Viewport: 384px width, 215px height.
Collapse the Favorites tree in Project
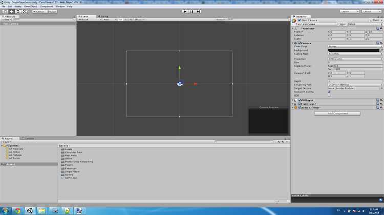point(2,146)
